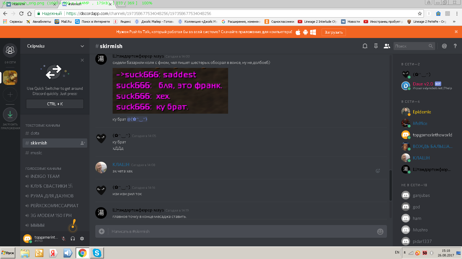Open the emoji picker in message box
The width and height of the screenshot is (462, 259).
click(x=380, y=232)
